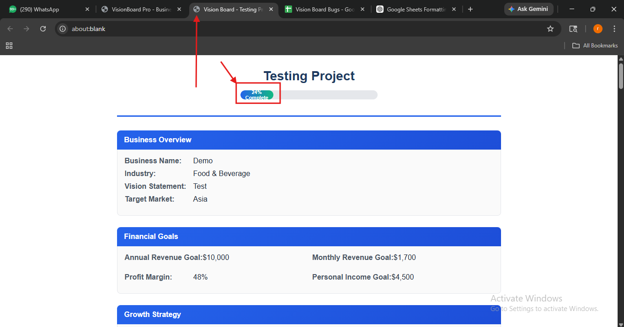Click the Vision Statement label

pos(155,186)
